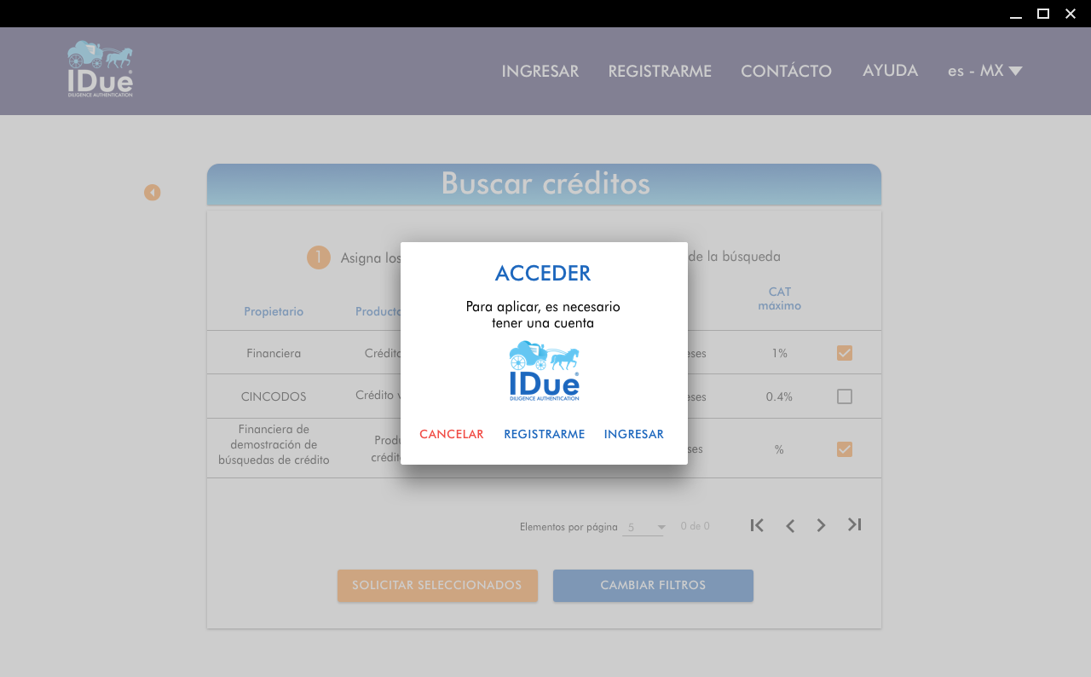The image size is (1091, 677).
Task: Open the CONTÁCTO menu item
Action: 786,72
